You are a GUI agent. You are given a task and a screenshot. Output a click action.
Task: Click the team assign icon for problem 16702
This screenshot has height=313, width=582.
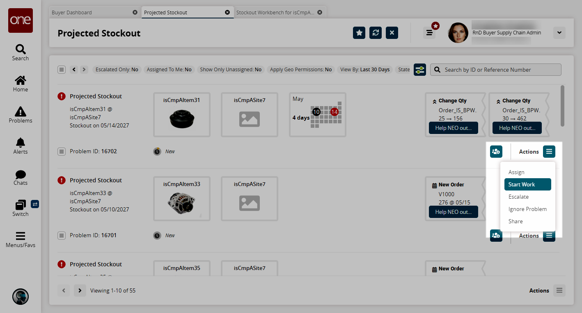[x=496, y=152]
